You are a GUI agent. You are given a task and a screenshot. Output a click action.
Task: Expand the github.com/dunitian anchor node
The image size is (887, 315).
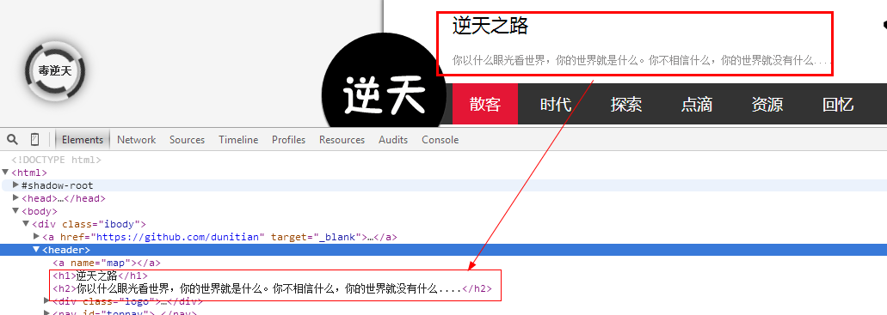pyautogui.click(x=37, y=237)
